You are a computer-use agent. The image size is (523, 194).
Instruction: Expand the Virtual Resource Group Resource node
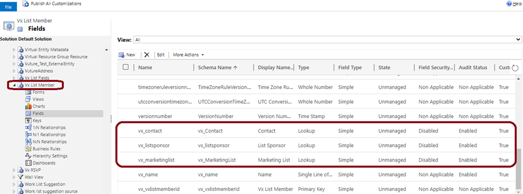click(14, 57)
